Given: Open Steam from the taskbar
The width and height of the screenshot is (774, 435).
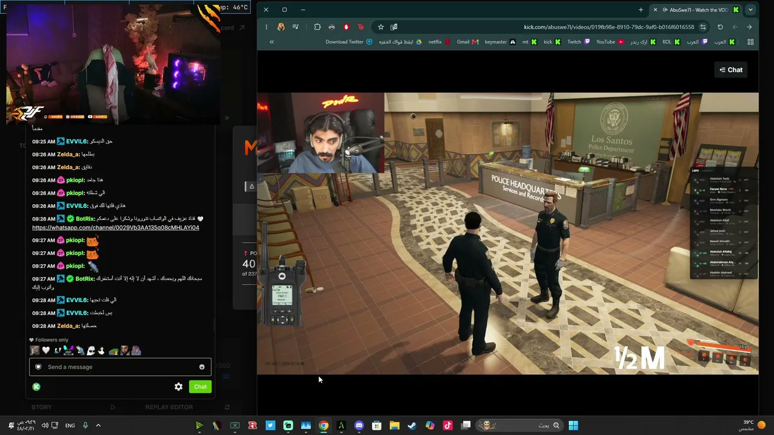Looking at the screenshot, I should tap(412, 425).
